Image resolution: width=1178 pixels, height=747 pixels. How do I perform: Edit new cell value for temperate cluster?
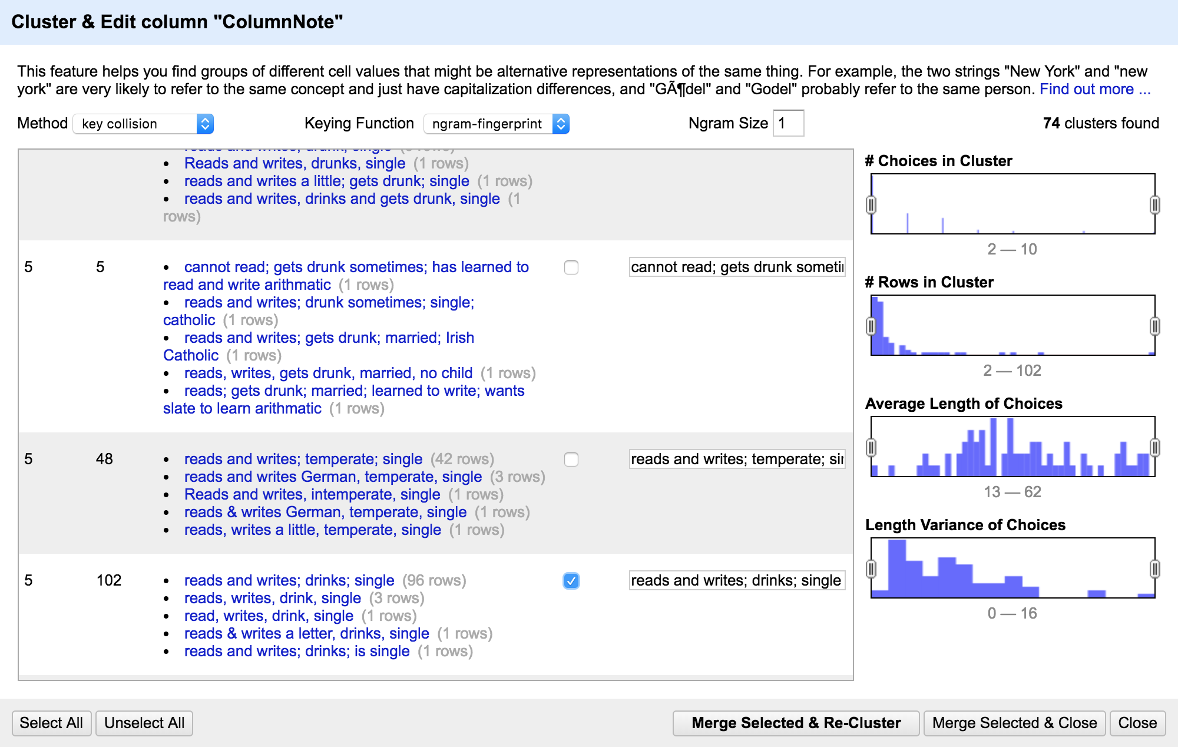point(736,460)
